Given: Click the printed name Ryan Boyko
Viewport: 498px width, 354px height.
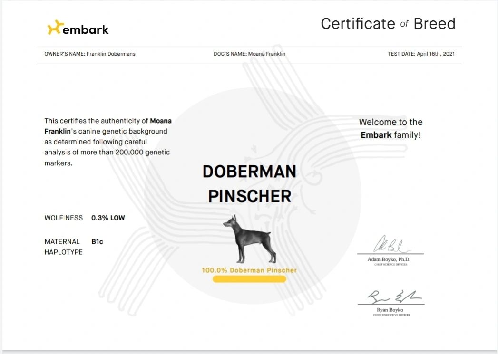Looking at the screenshot, I should click(390, 310).
